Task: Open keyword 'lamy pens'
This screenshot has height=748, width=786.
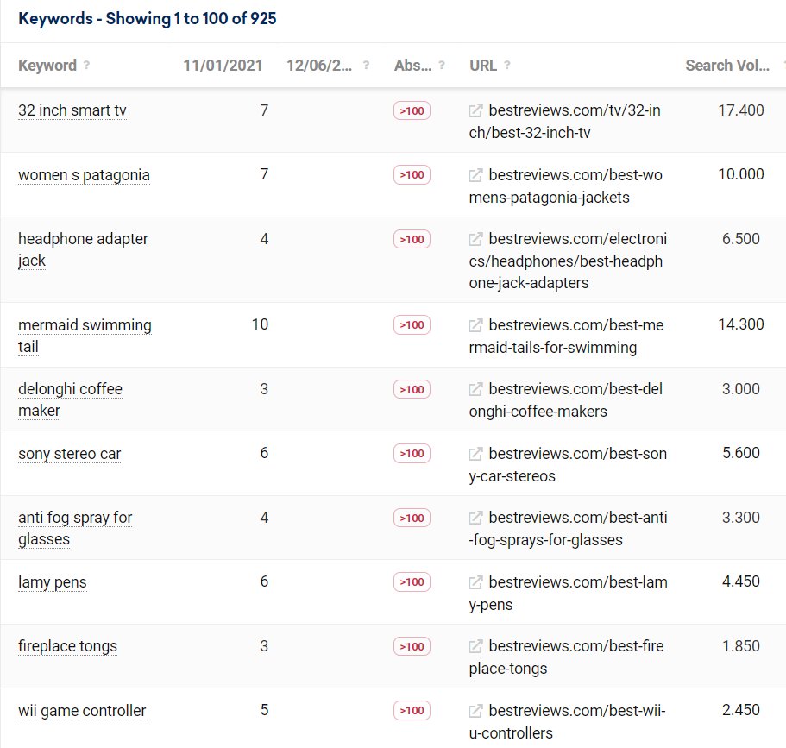Action: click(52, 582)
